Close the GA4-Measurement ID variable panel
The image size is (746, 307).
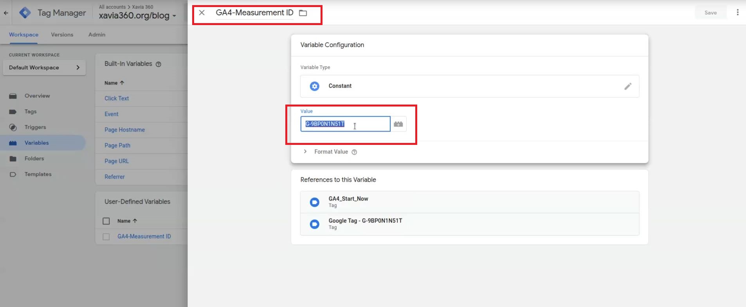pyautogui.click(x=202, y=13)
